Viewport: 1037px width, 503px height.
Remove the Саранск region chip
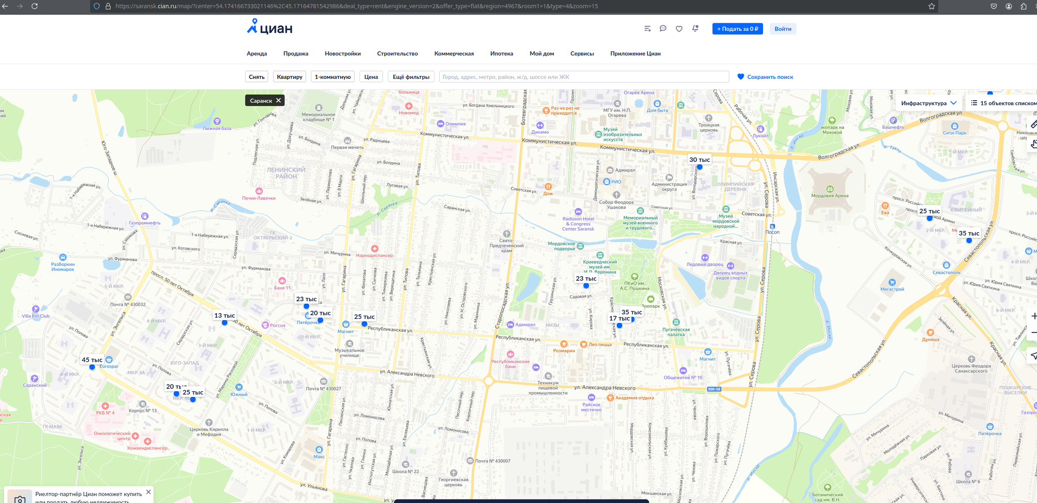[278, 101]
